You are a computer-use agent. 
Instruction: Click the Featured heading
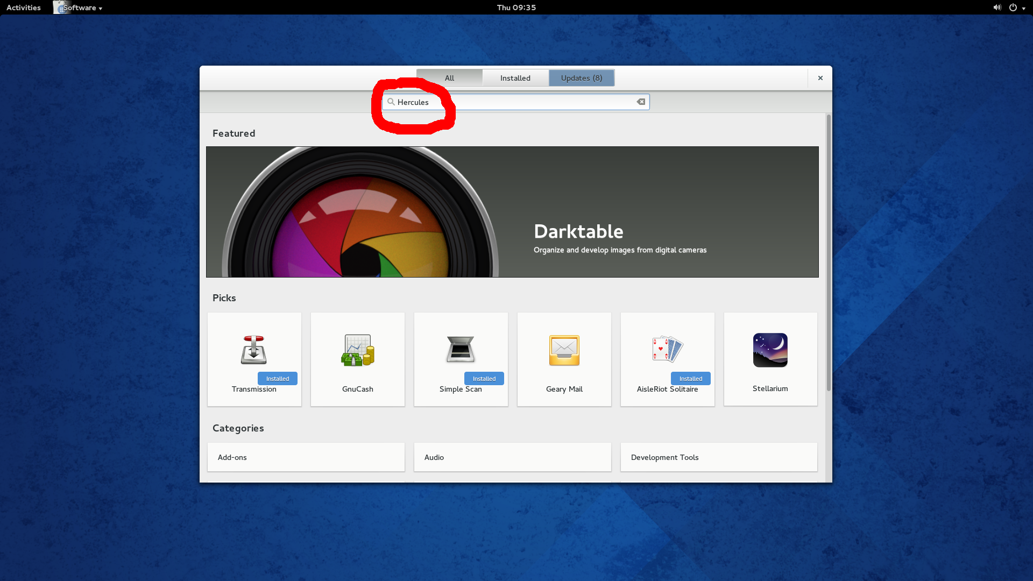[234, 133]
